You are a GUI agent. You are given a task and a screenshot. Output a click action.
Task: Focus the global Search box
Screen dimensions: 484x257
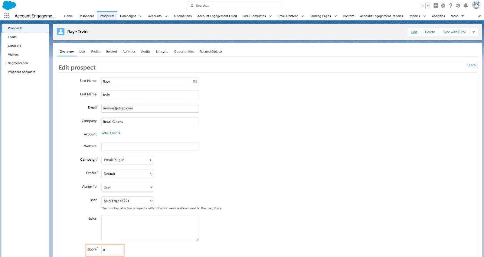(234, 6)
